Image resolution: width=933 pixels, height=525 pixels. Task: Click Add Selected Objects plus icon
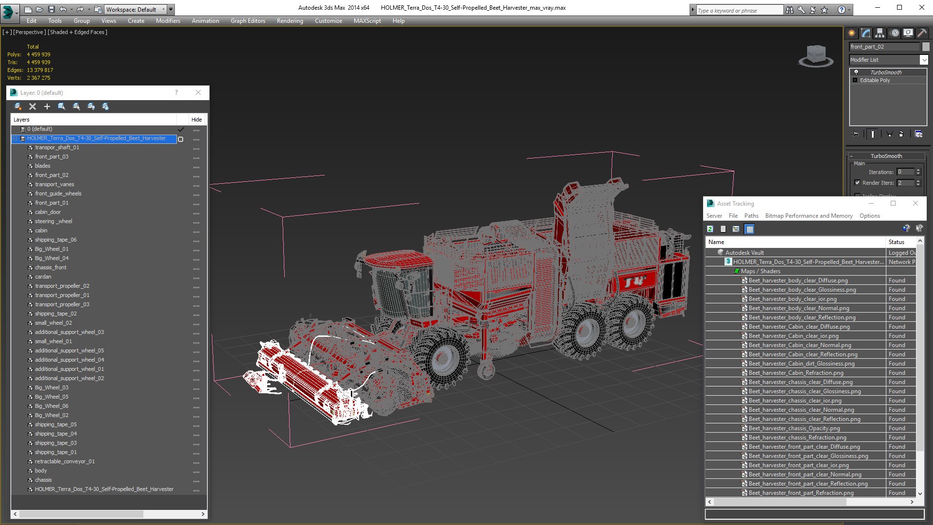pos(47,106)
